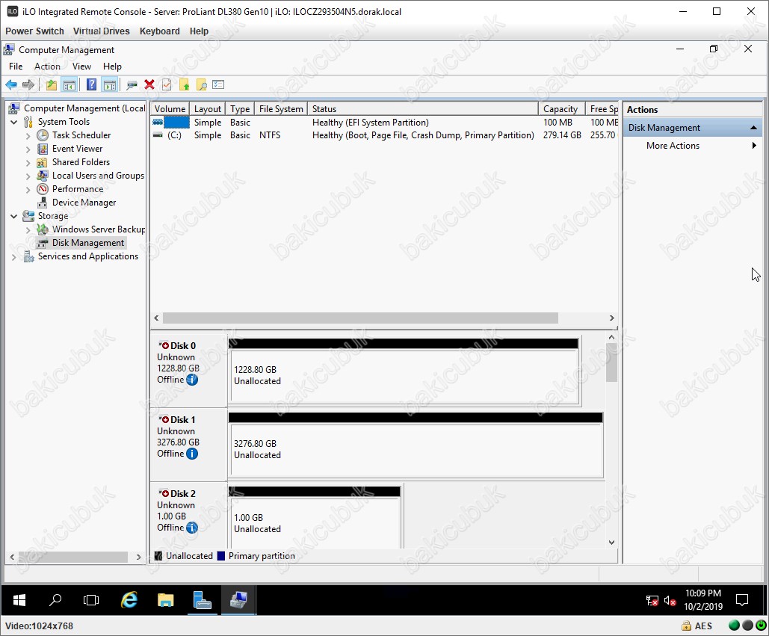Expand the Local Users and Groups node
Viewport: 769px width, 636px height.
click(28, 176)
